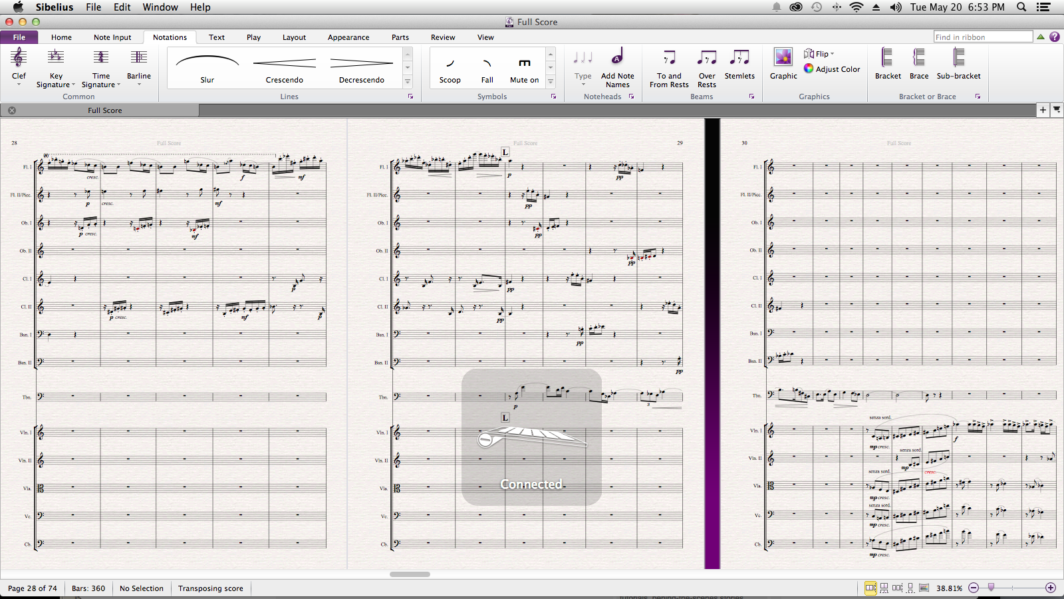Expand the Lines gallery list
1064x599 pixels.
coord(408,82)
